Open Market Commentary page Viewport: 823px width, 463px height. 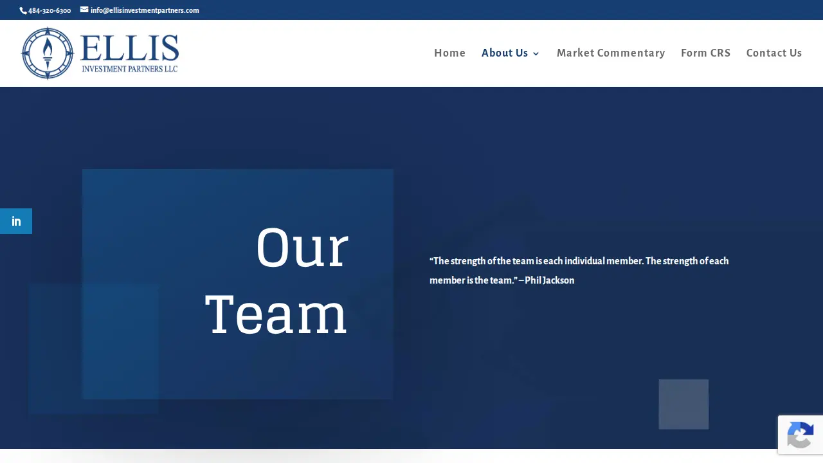611,53
